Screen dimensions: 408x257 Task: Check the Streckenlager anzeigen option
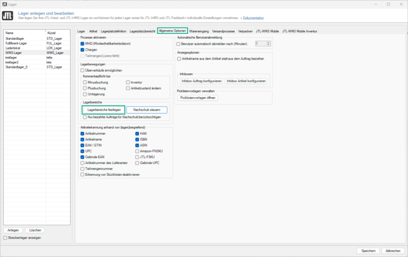(x=5, y=238)
